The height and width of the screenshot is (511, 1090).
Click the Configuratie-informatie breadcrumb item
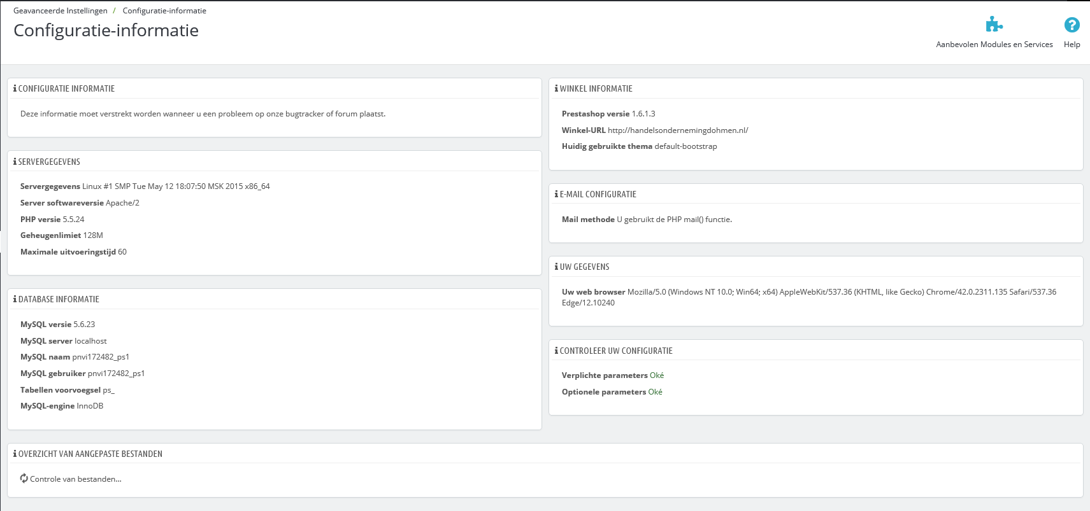(164, 11)
